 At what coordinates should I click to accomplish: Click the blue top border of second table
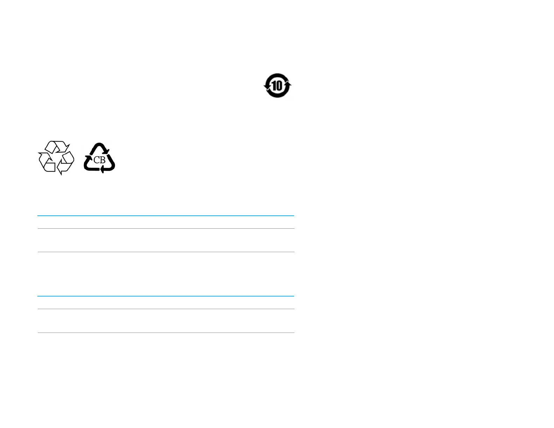[x=166, y=296]
